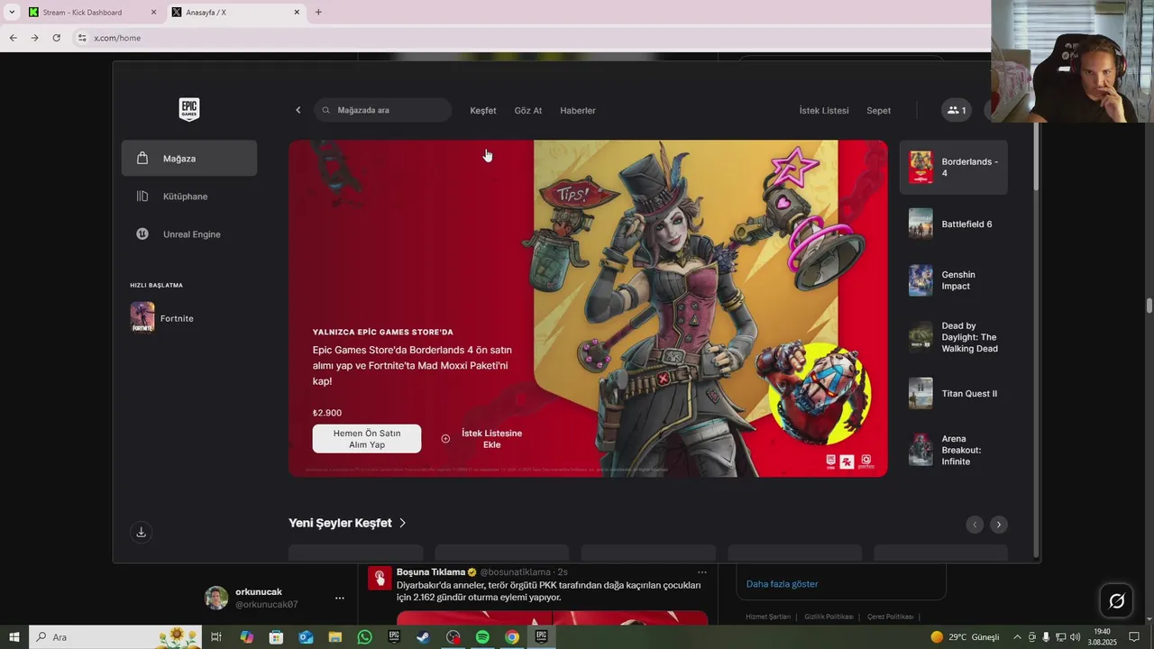Click Daha fazla göster link

[782, 584]
